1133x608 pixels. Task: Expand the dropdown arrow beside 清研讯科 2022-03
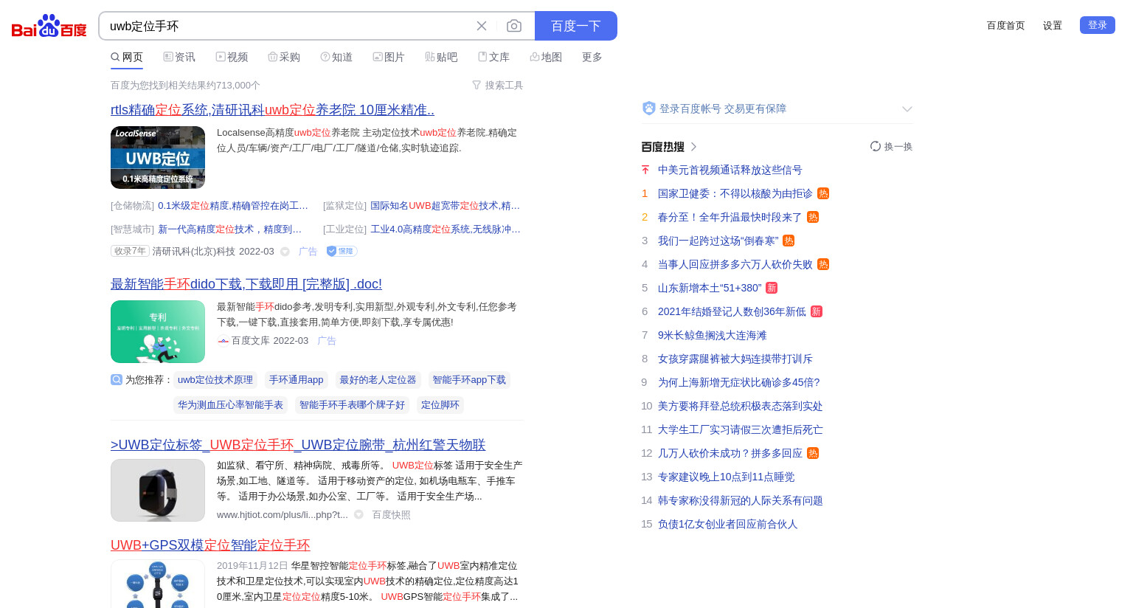[285, 252]
